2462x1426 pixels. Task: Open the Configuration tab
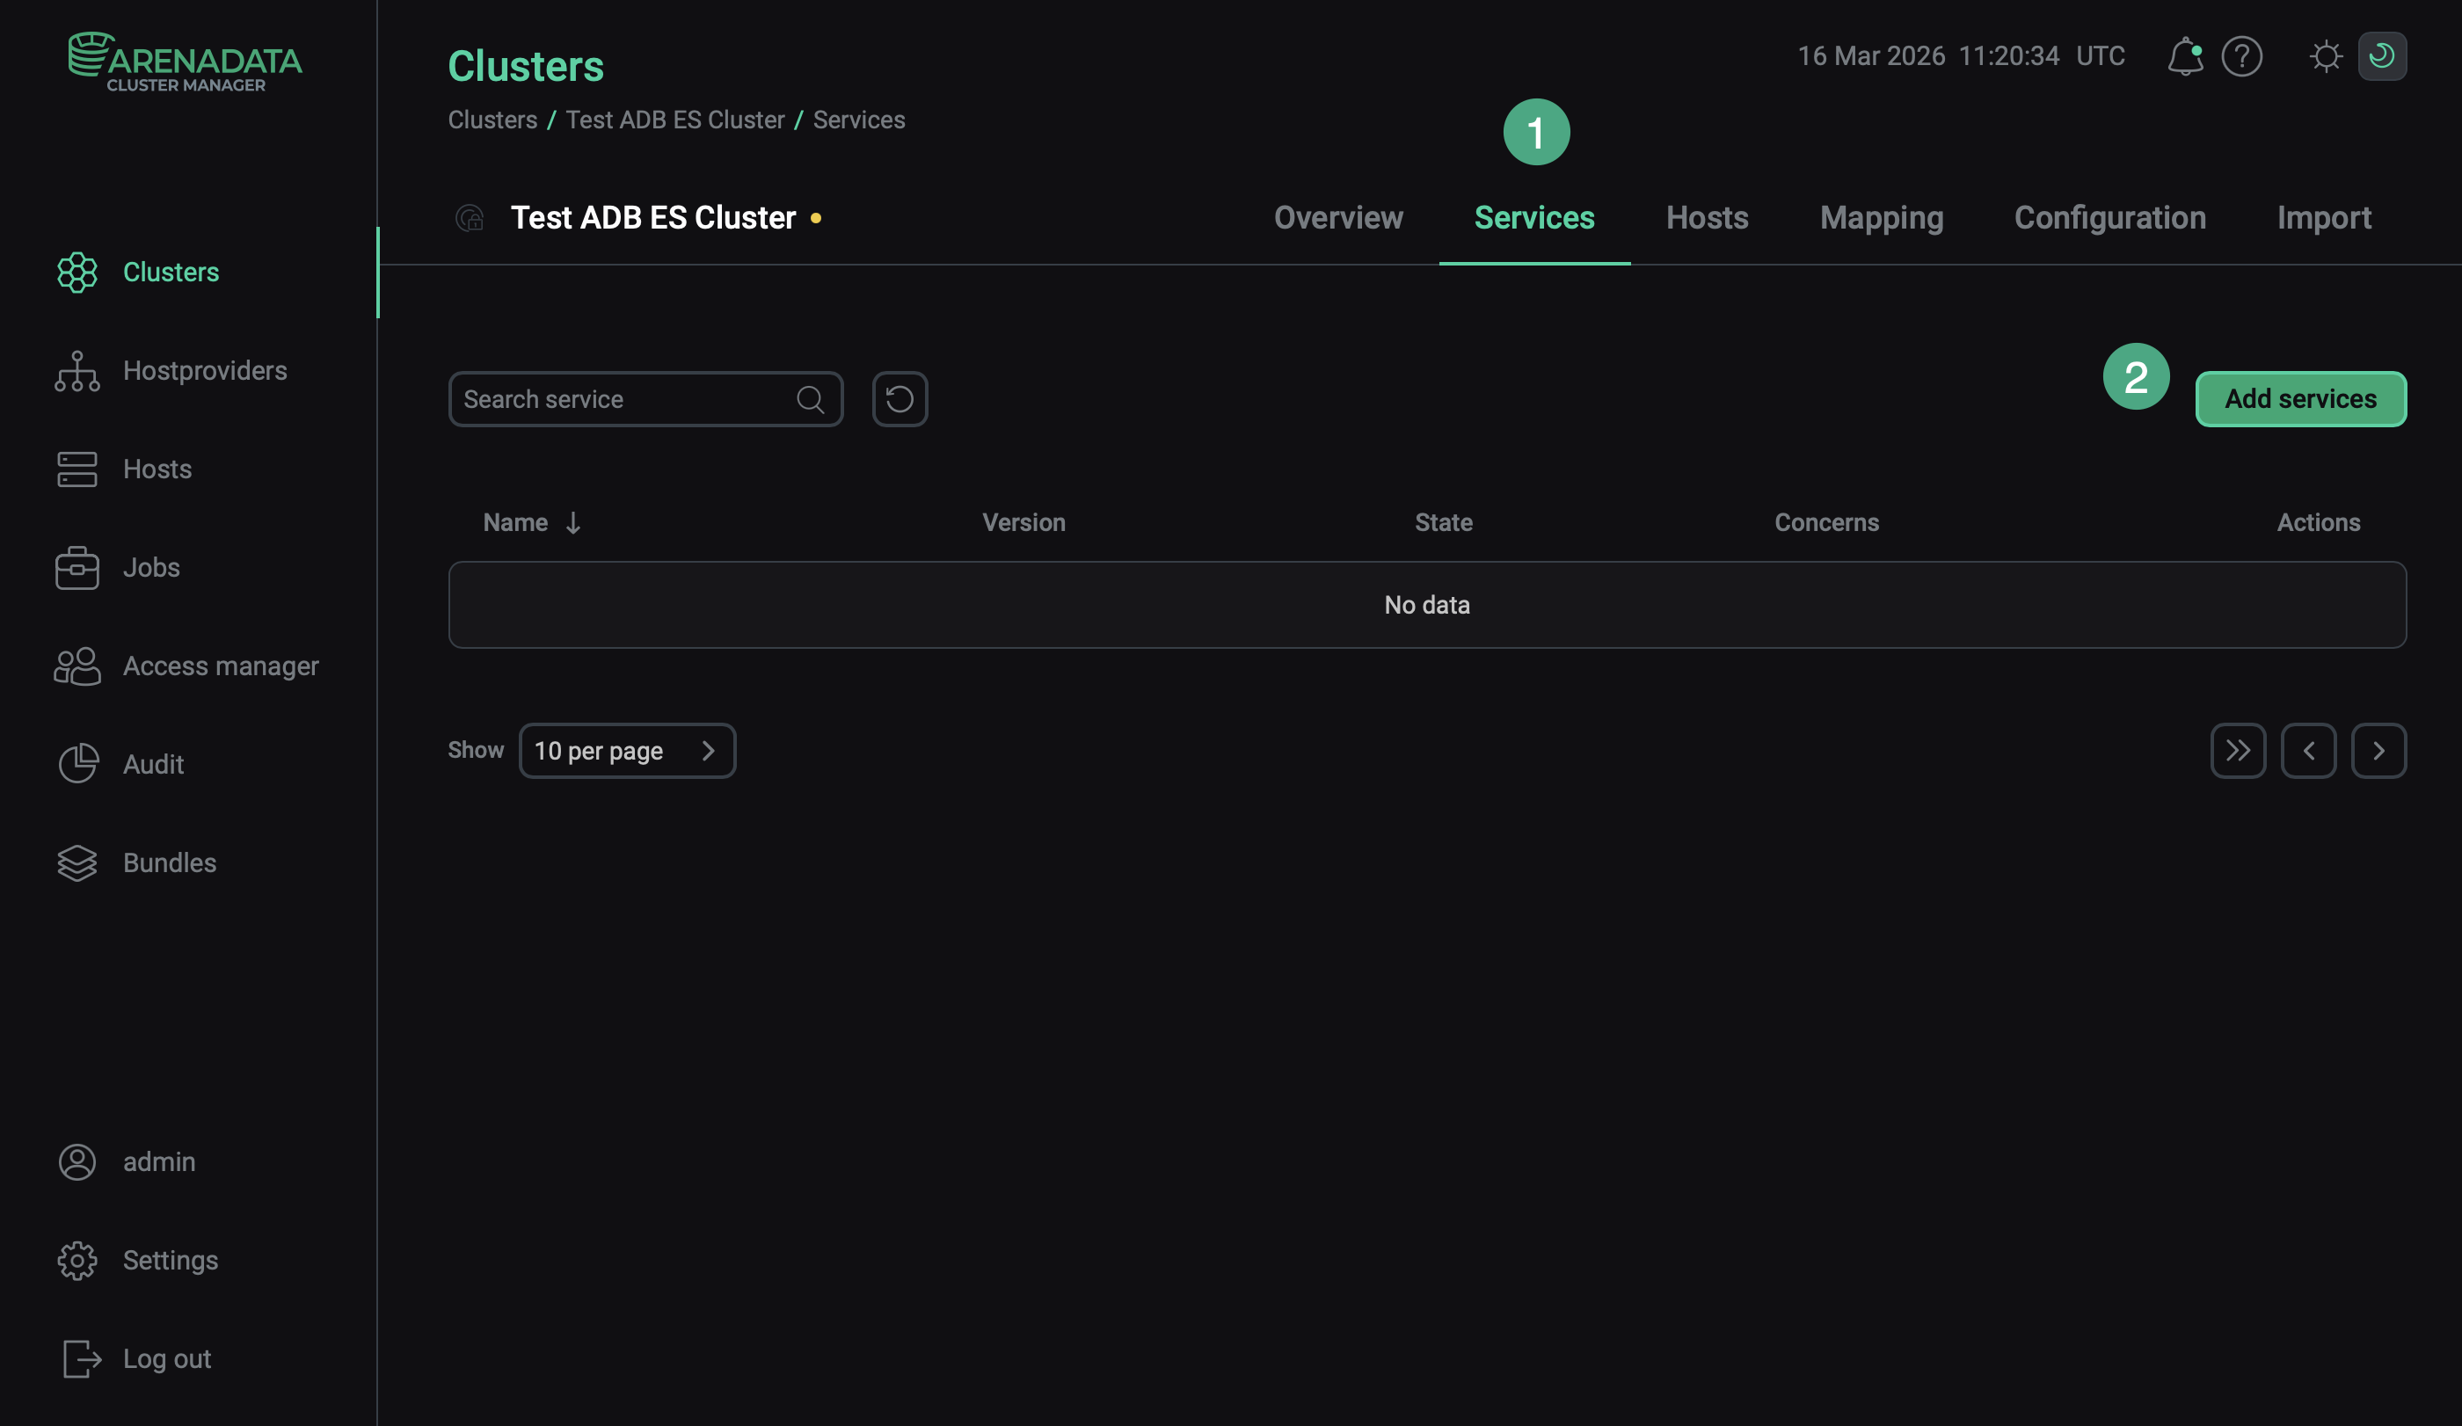click(2109, 218)
